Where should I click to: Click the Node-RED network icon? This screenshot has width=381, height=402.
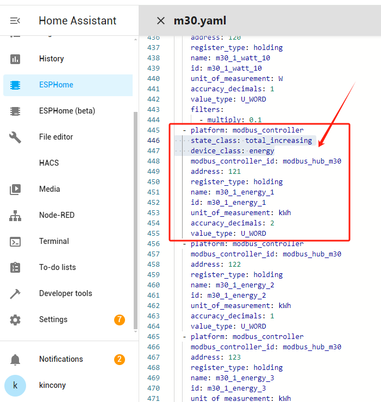coord(15,215)
